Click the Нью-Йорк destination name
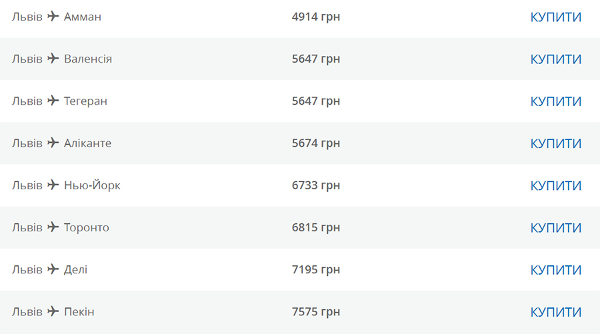This screenshot has height=334, width=600. (x=92, y=185)
